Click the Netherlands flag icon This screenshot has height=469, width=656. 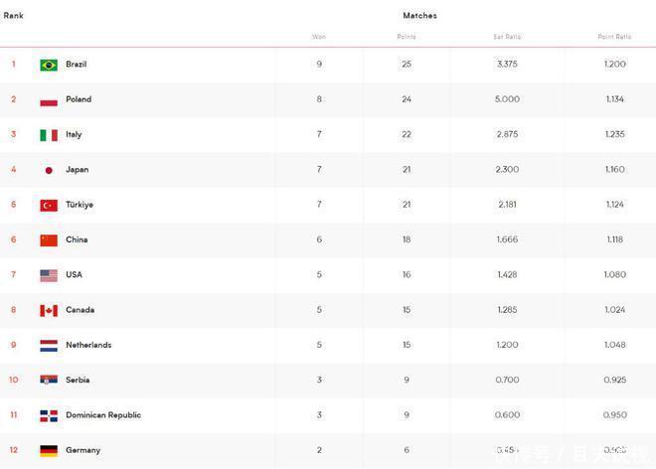tap(49, 346)
